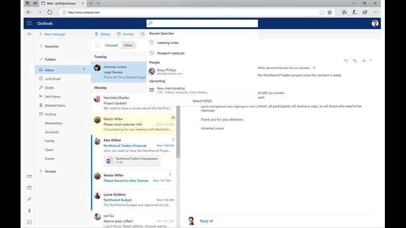The width and height of the screenshot is (406, 228).
Task: Switch to the Focused inbox tab
Action: [x=112, y=45]
